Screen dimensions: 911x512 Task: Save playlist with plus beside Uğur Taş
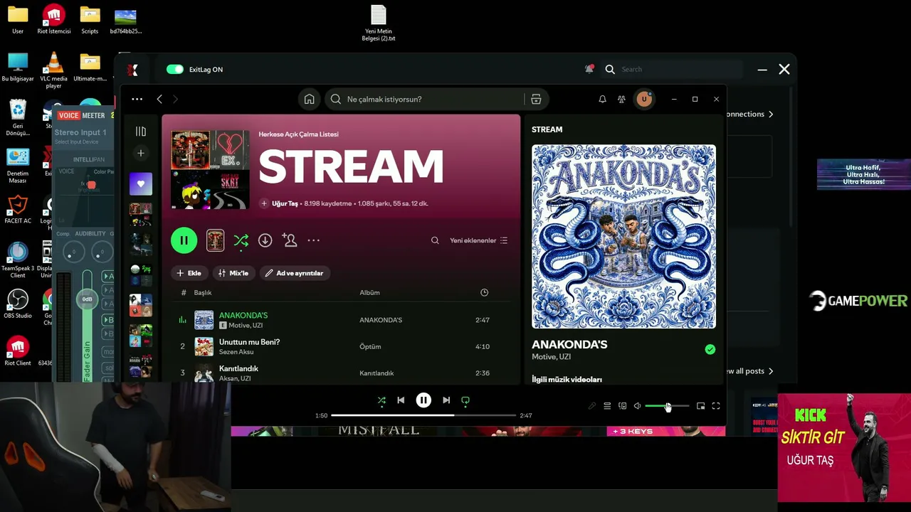pyautogui.click(x=264, y=203)
